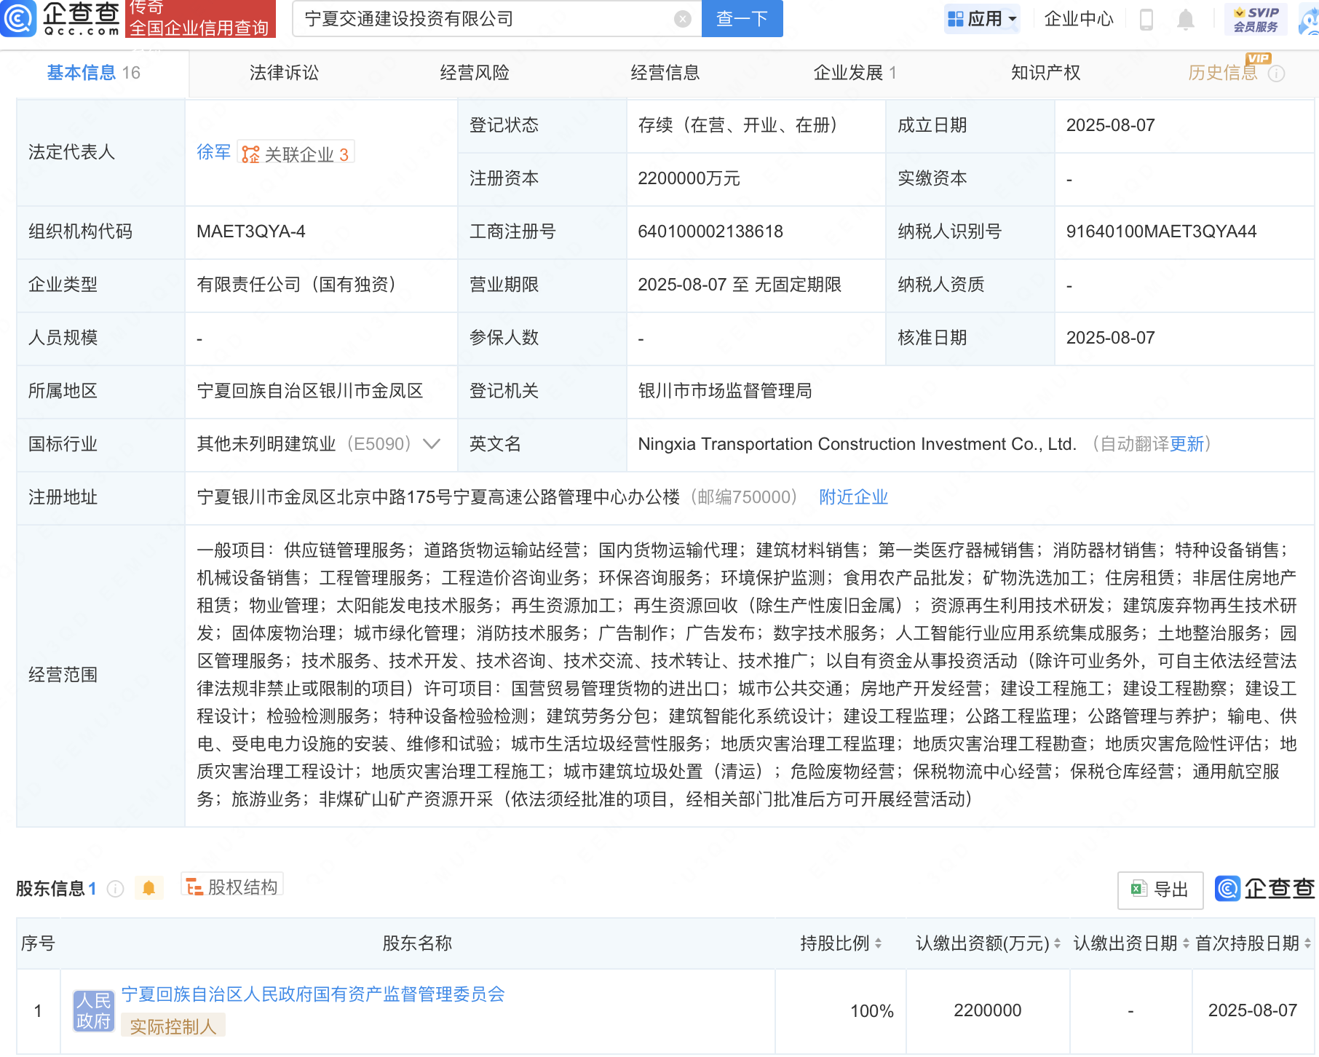Switch to the 经营风险 tab
1319x1057 pixels.
[475, 73]
